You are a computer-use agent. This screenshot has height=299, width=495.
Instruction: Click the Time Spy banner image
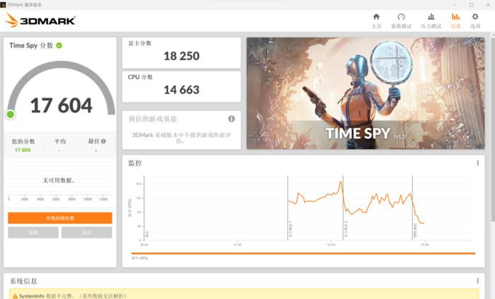(x=366, y=93)
